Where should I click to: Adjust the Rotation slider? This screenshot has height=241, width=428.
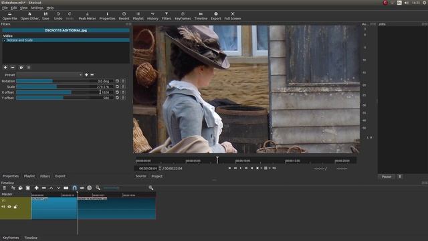(65, 81)
